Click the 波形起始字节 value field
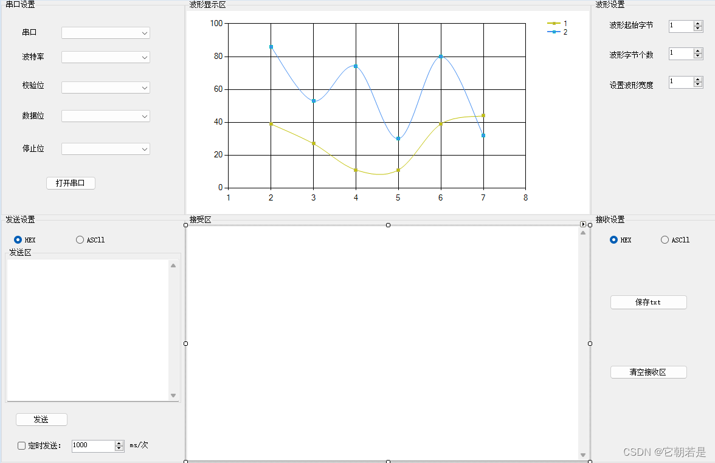 [x=681, y=27]
